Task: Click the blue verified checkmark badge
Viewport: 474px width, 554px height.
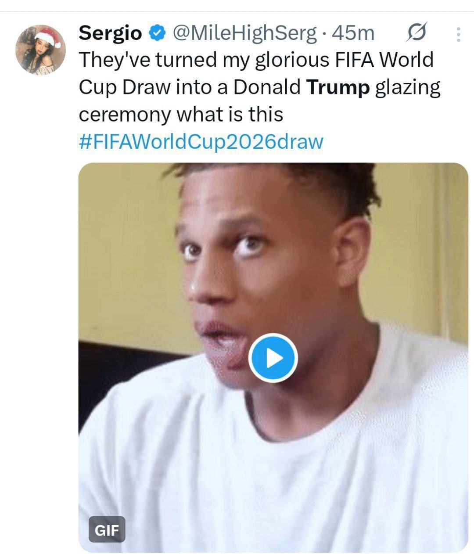Action: point(158,33)
